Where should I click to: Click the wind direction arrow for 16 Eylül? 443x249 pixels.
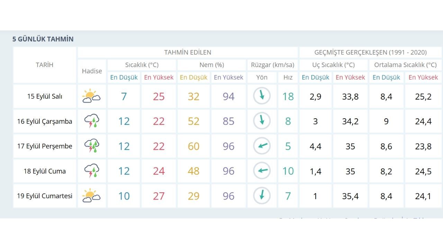coord(262,121)
